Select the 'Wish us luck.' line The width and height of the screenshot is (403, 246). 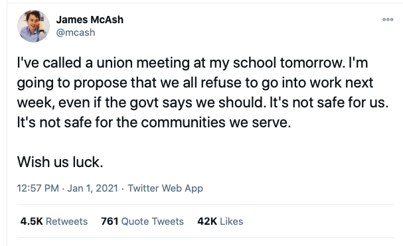60,162
